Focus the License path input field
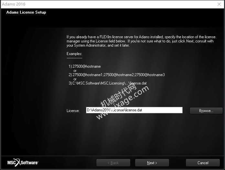 134,110
